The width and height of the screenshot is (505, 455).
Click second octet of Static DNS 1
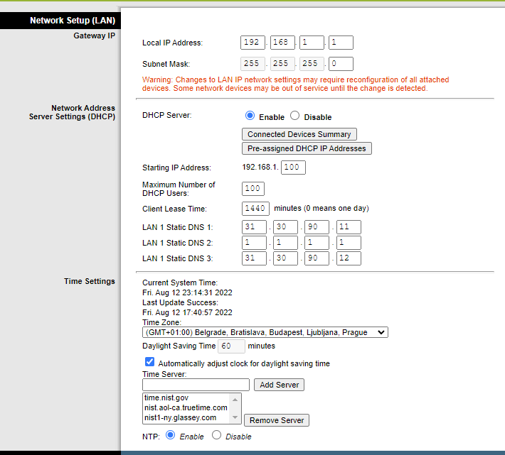tap(285, 227)
